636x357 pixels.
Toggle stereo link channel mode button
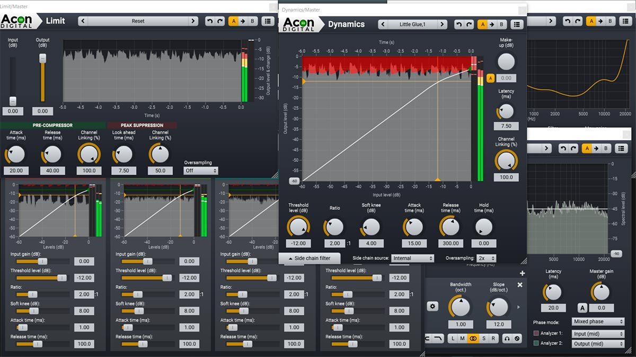(473, 338)
